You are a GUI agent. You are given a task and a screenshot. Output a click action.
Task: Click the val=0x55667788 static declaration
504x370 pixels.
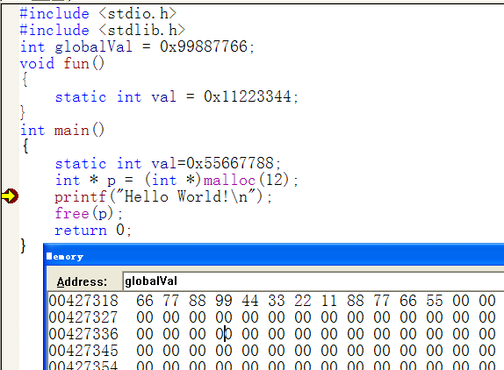point(168,163)
